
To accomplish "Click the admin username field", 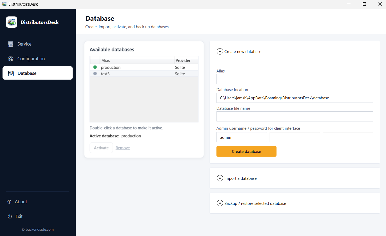I will coord(242,137).
